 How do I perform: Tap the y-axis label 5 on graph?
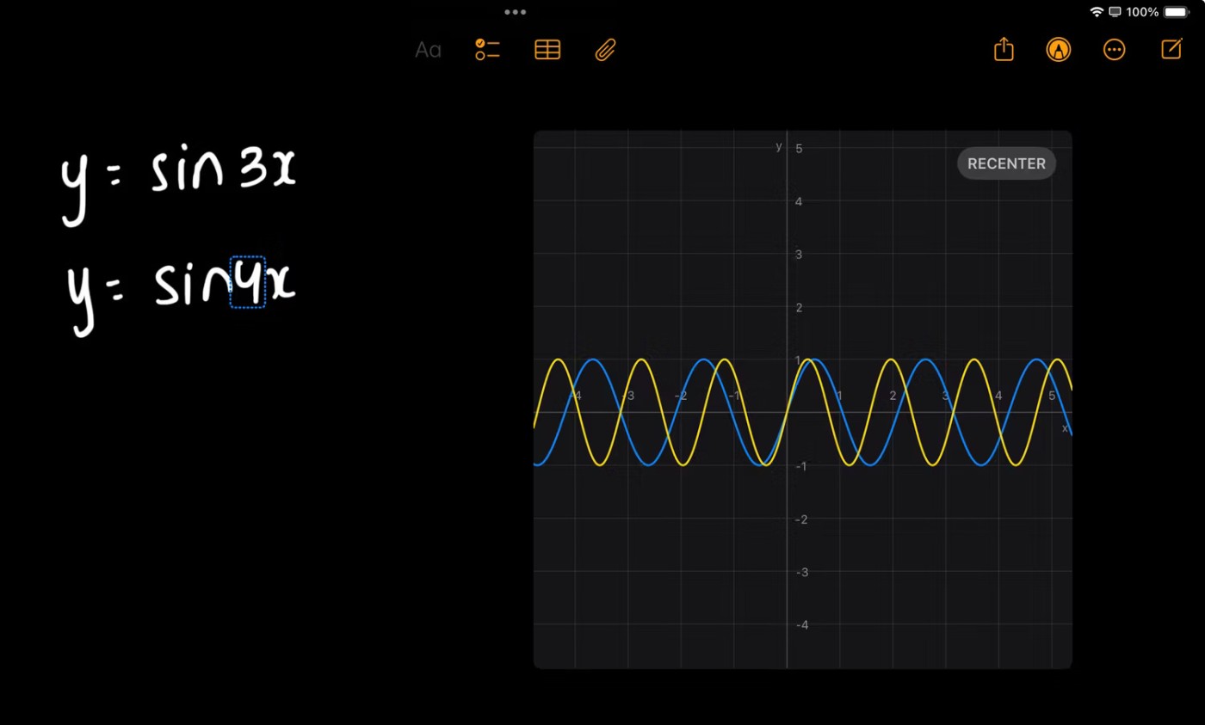click(x=799, y=149)
